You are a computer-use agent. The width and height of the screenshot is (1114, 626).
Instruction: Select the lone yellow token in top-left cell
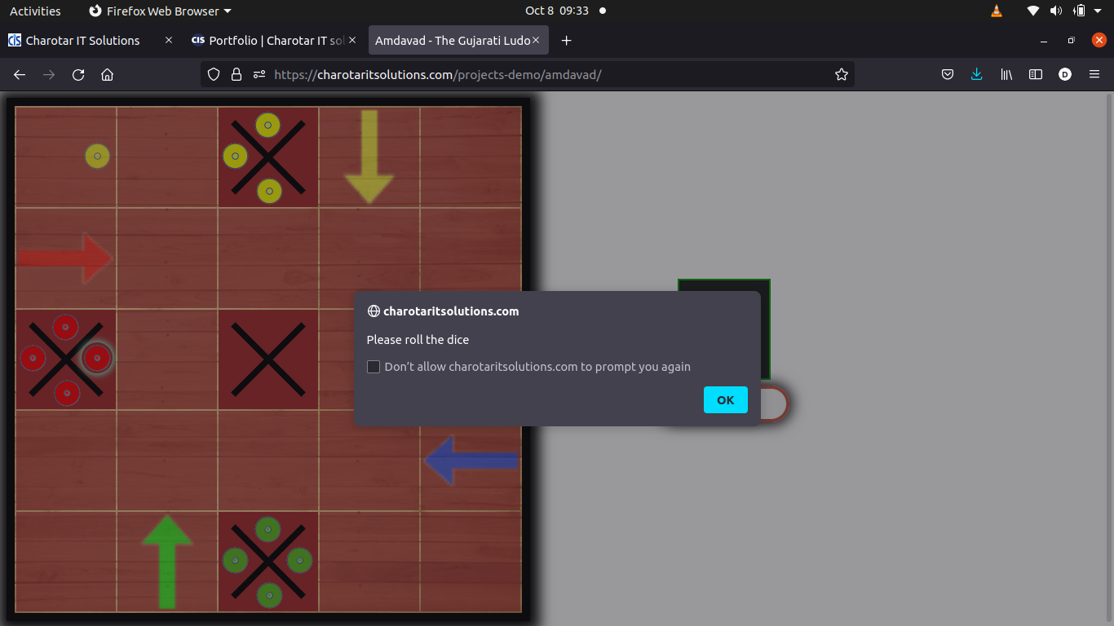[97, 156]
